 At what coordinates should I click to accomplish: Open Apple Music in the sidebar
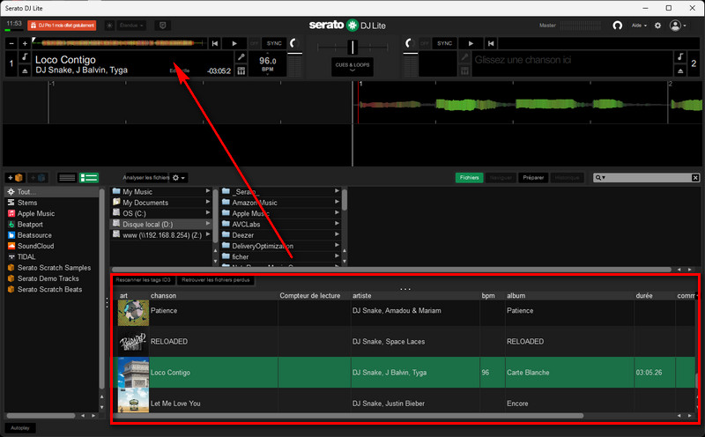tap(52, 213)
